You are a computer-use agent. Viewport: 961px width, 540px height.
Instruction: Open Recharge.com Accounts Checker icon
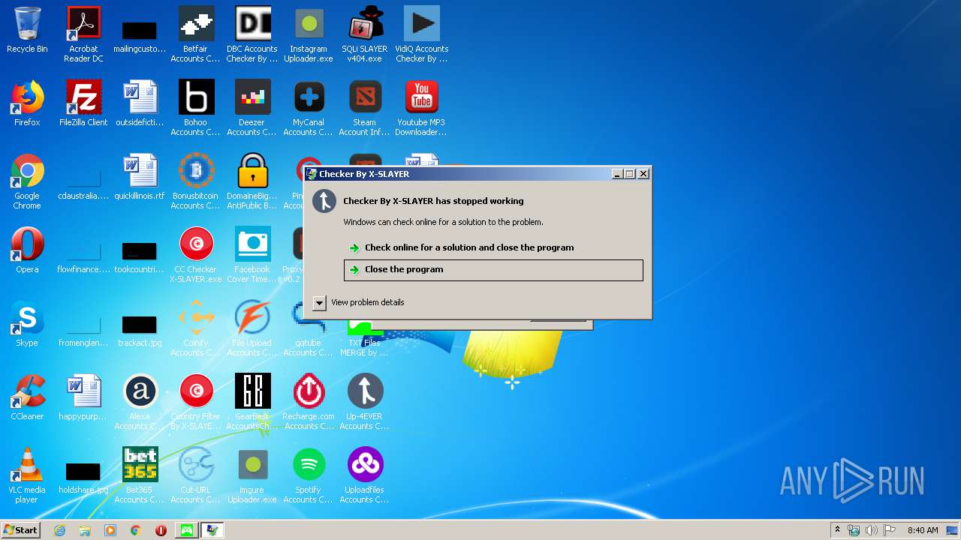point(309,402)
